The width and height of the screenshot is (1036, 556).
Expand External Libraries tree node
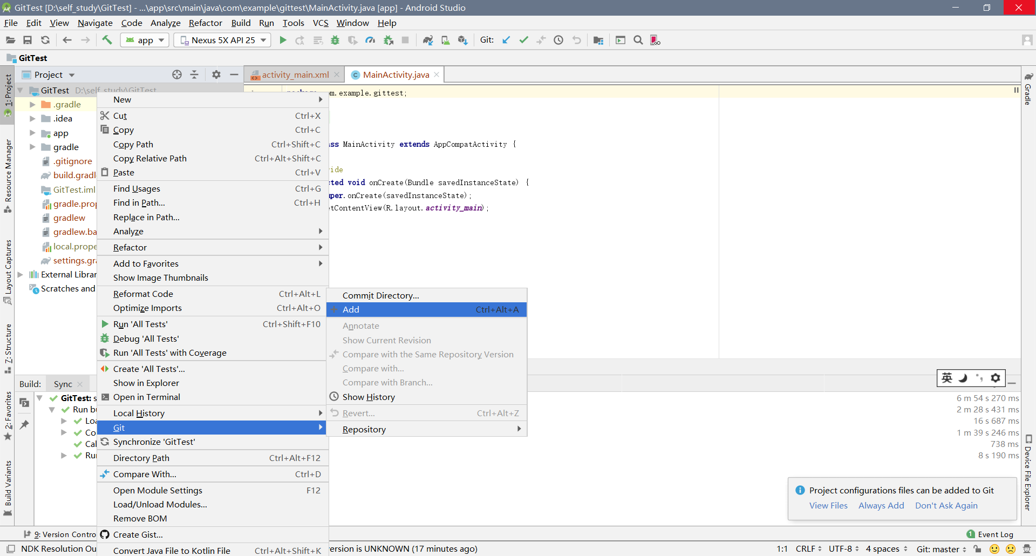pyautogui.click(x=21, y=275)
